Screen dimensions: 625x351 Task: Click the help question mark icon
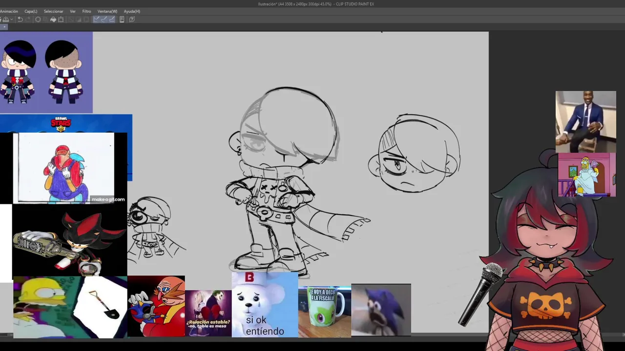(132, 19)
